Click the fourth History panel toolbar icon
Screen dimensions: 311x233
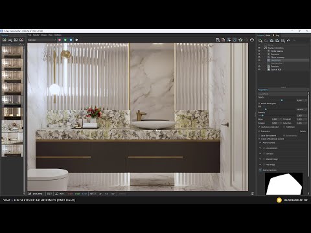(21, 40)
